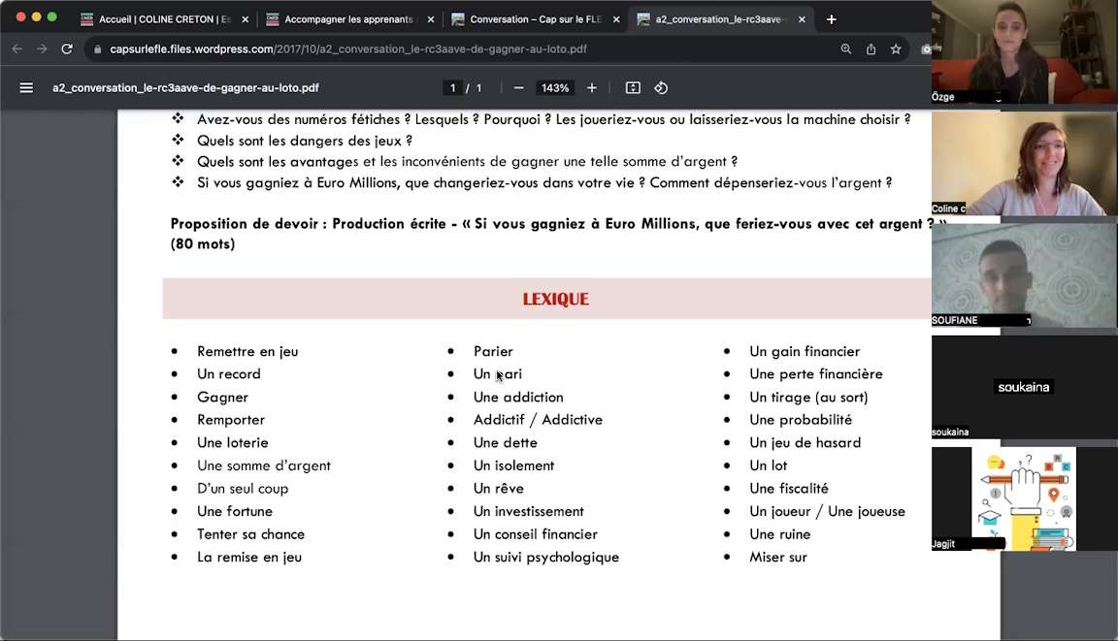Click the word 'Un pari'
1118x641 pixels.
498,374
